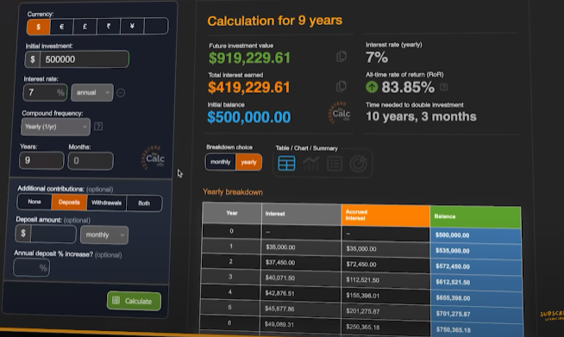This screenshot has height=337, width=564.
Task: Edit the initial investment field
Action: pos(84,59)
